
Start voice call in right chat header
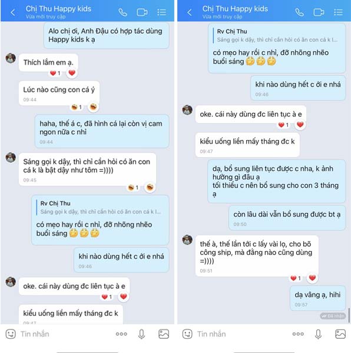tap(299, 12)
